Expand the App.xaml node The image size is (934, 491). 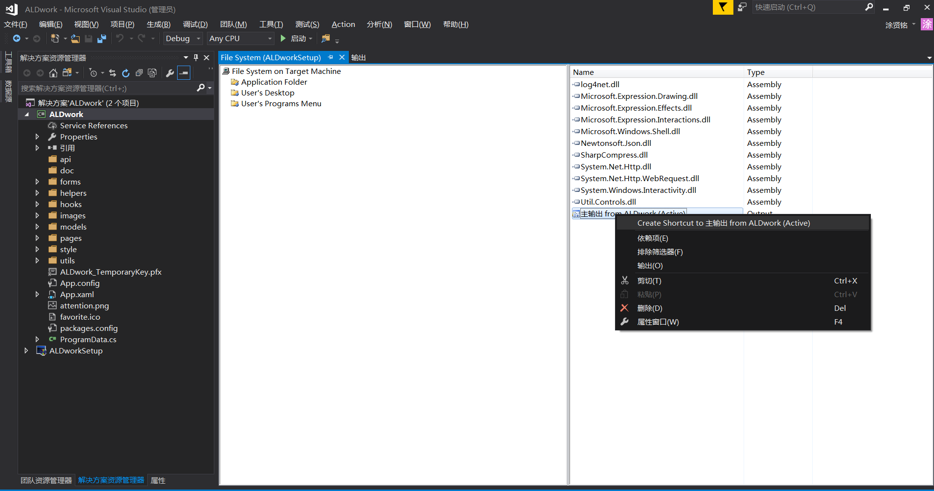pos(37,294)
